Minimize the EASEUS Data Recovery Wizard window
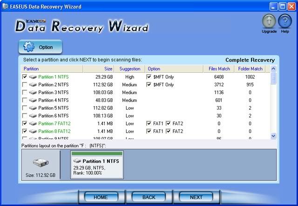 pos(273,7)
